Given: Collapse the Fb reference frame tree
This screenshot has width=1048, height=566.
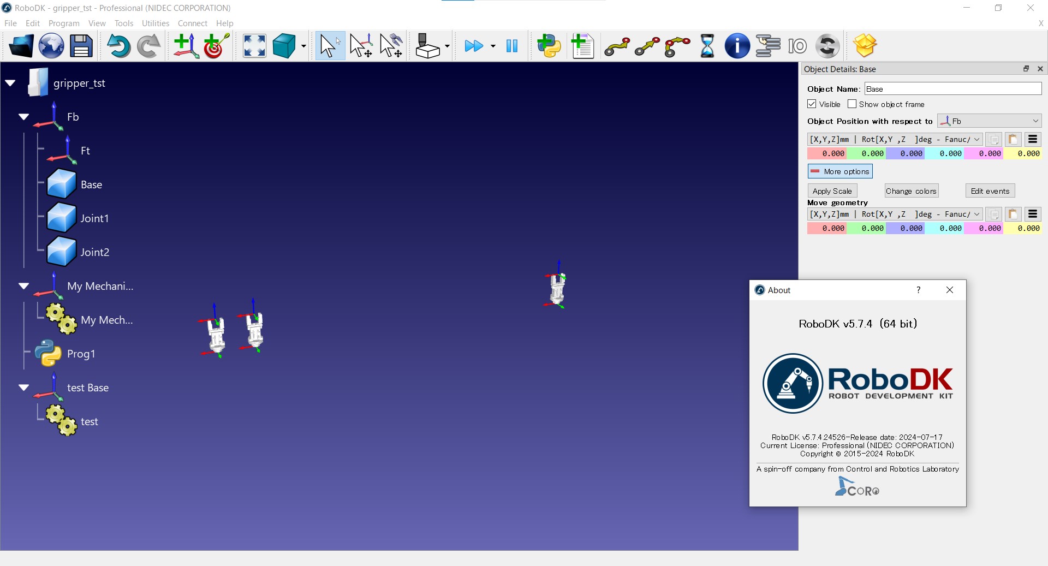Looking at the screenshot, I should point(23,117).
